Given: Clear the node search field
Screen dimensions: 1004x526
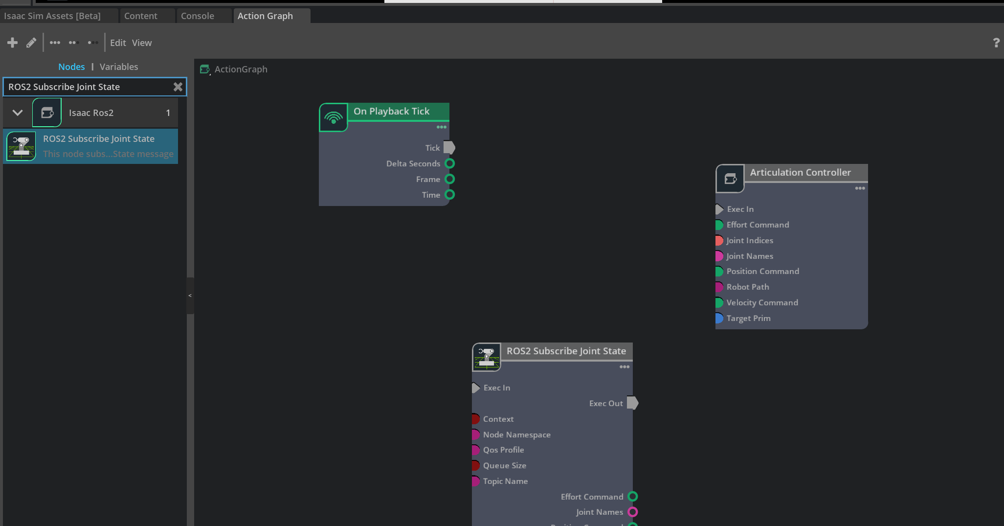Looking at the screenshot, I should coord(178,87).
